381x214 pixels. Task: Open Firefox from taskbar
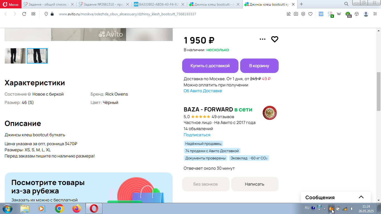[76, 208]
